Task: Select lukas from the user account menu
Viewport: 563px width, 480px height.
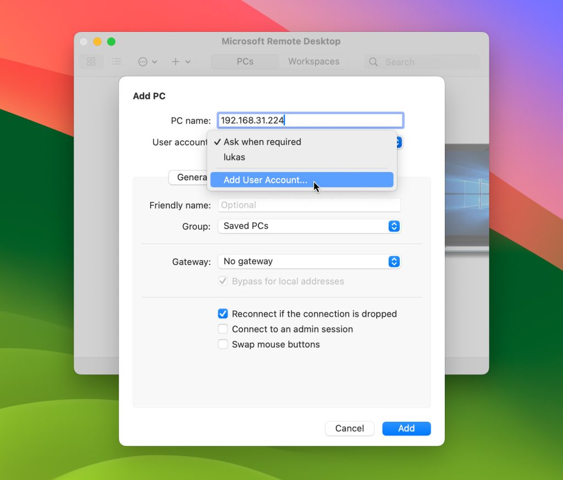Action: (234, 157)
